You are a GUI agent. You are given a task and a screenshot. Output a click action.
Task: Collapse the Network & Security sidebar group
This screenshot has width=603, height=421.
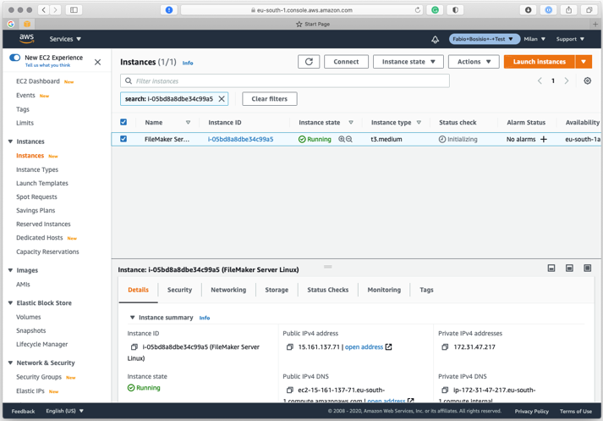tap(10, 363)
